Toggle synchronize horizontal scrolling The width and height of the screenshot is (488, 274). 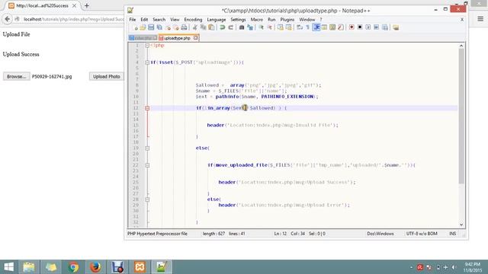click(288, 27)
